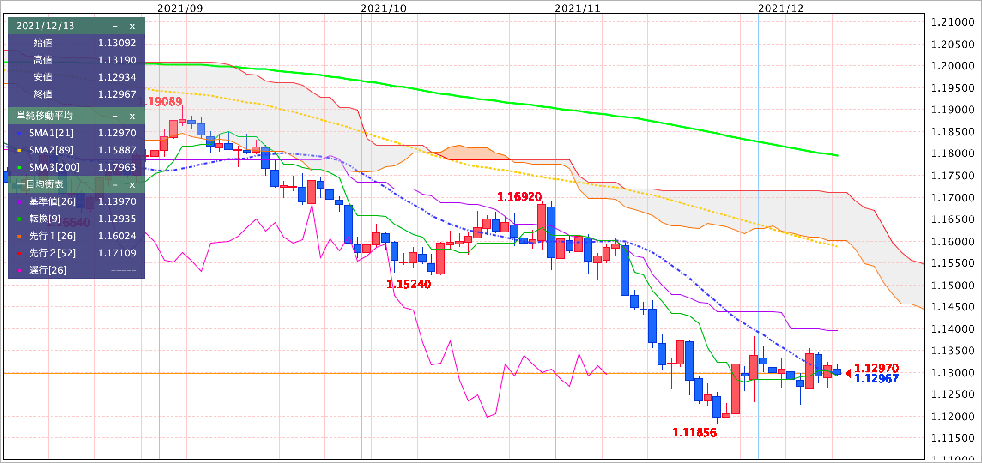This screenshot has height=463, width=982.
Task: Click the 1.16920 high price annotation
Action: click(519, 197)
